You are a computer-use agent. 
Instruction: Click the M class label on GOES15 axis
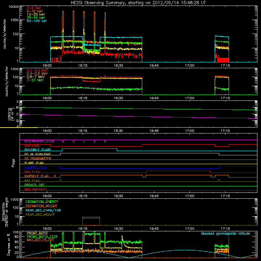[18, 108]
